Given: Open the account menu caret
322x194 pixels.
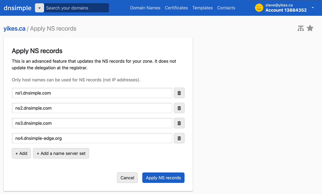Looking at the screenshot, I should pyautogui.click(x=313, y=8).
